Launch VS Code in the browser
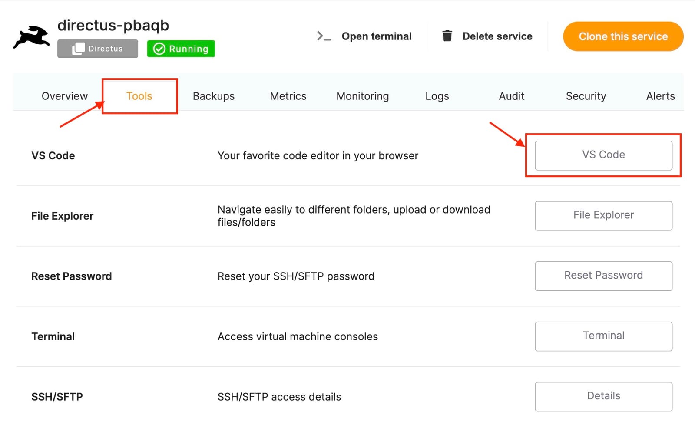Image resolution: width=695 pixels, height=431 pixels. (x=603, y=155)
